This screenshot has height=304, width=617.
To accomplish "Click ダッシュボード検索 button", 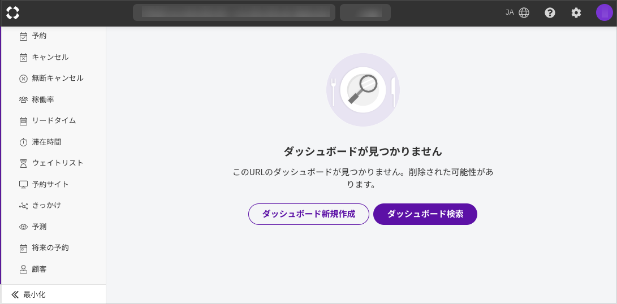I will pos(425,214).
